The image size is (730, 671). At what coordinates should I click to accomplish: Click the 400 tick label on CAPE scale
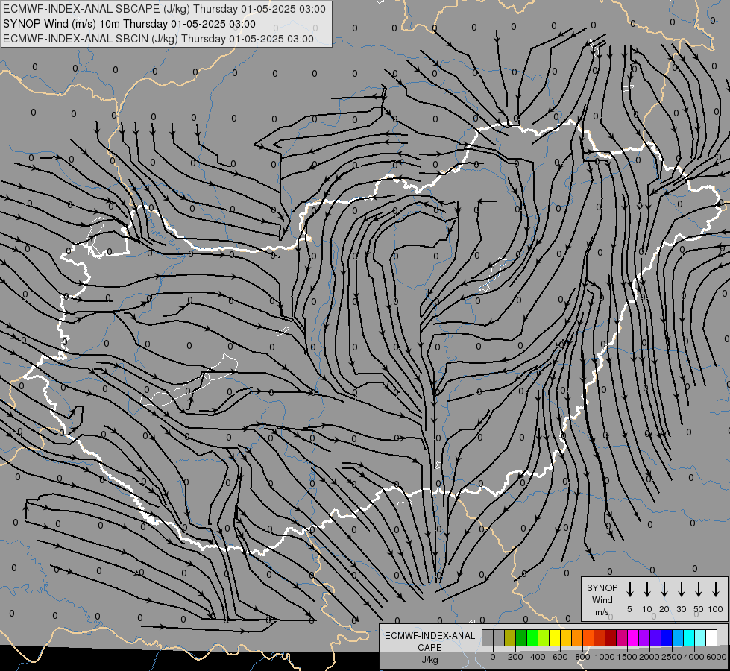coord(538,657)
